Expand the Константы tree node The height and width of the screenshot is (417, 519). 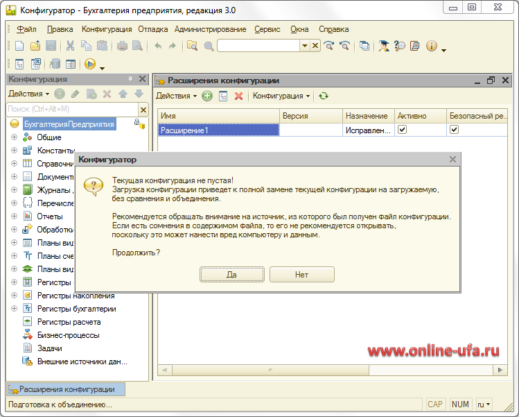coord(14,150)
